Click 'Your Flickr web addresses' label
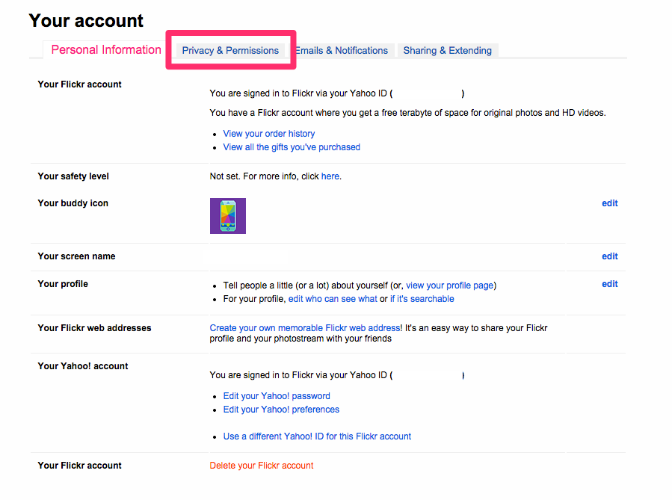The width and height of the screenshot is (672, 500). (94, 328)
